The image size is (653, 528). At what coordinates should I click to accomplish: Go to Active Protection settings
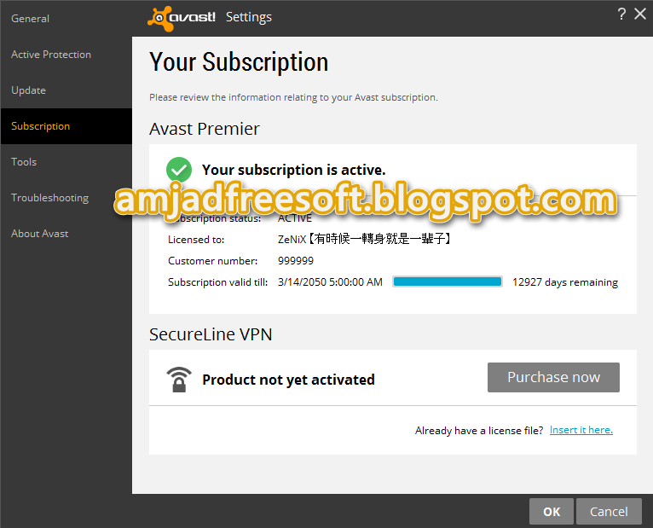[51, 55]
